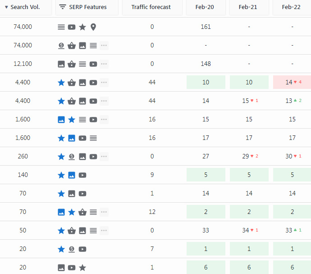Click the blue image icon in the 1,600 row ranked 15
311x274 pixels.
61,120
